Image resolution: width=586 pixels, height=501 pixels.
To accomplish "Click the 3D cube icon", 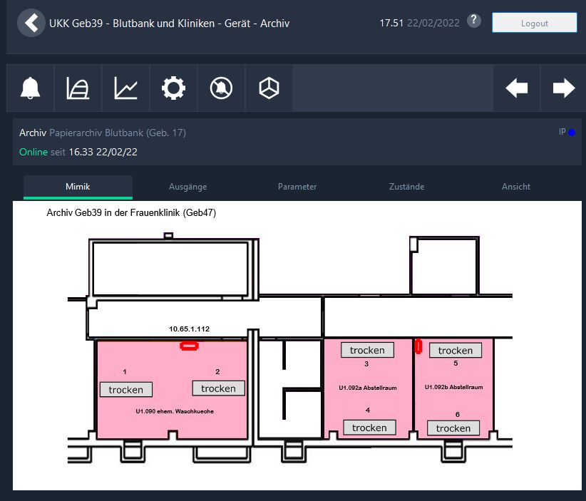I will [x=269, y=88].
